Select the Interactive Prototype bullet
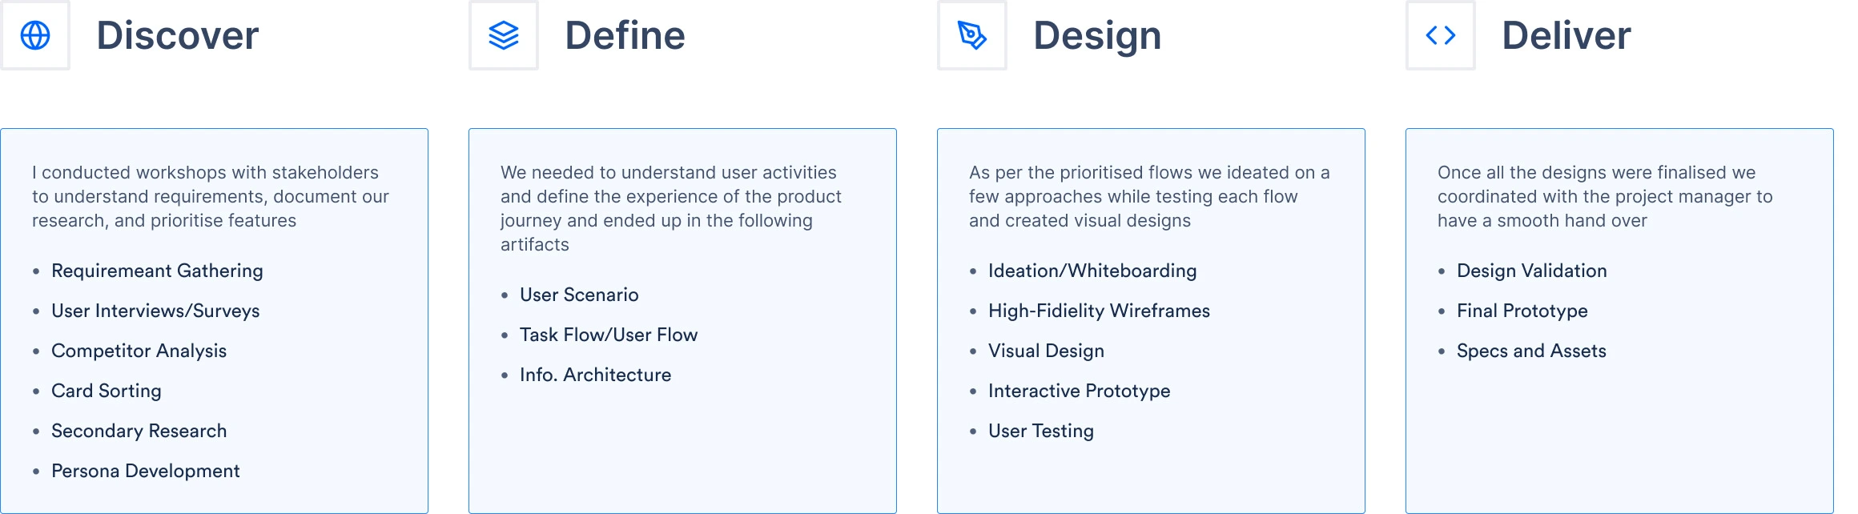 coord(1079,391)
